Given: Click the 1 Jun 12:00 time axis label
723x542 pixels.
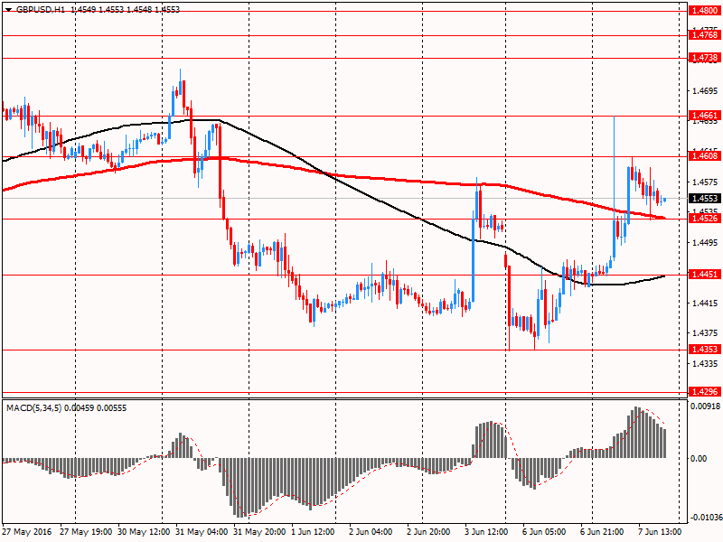Looking at the screenshot, I should tap(313, 532).
